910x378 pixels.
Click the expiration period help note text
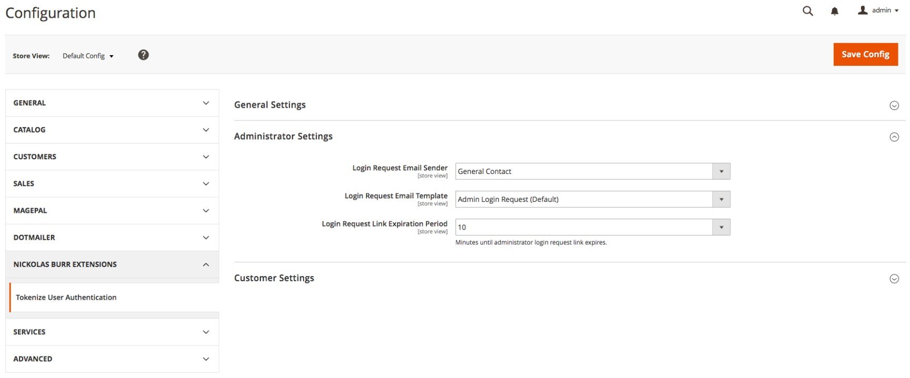click(531, 242)
